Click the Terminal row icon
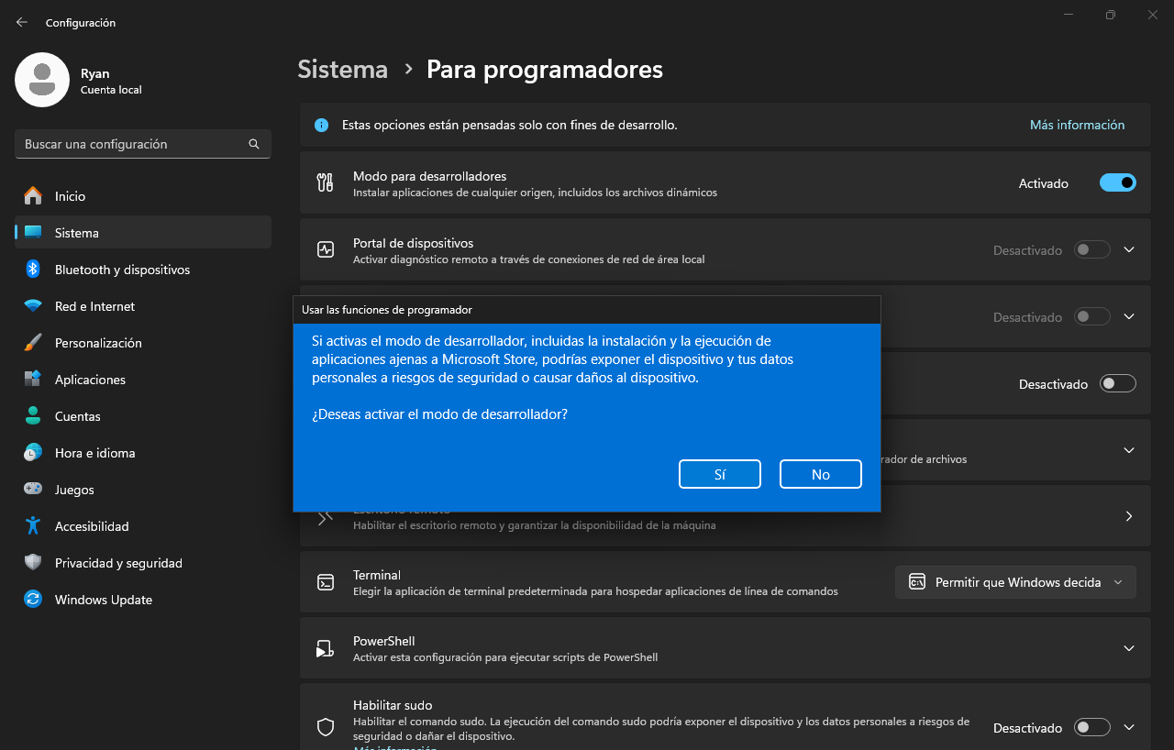 tap(325, 582)
